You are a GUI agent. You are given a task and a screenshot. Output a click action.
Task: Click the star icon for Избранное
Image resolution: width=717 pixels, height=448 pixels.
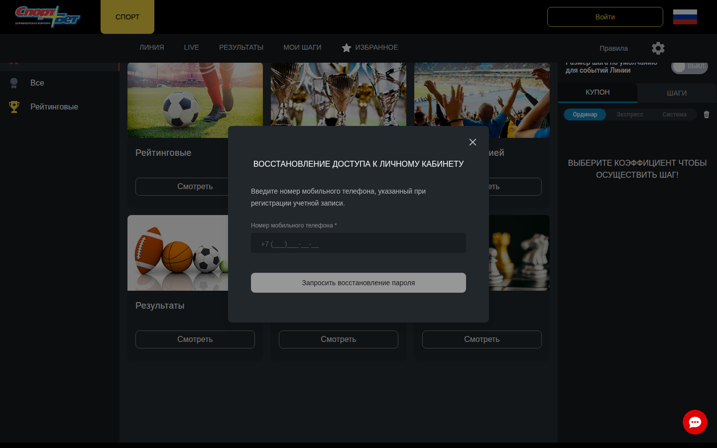(347, 48)
